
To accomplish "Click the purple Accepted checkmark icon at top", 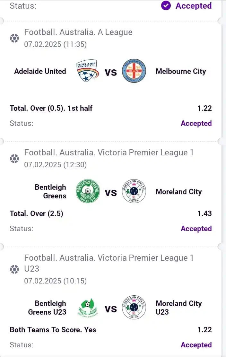I will [x=166, y=6].
